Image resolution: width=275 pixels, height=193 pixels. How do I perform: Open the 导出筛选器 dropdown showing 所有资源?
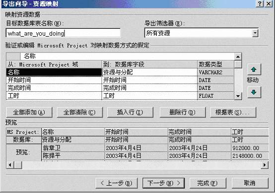[x=255, y=33]
